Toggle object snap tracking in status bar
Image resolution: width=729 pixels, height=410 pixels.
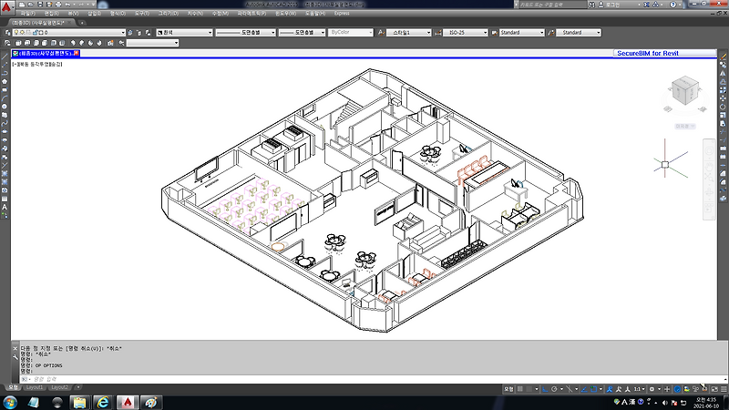coord(584,389)
